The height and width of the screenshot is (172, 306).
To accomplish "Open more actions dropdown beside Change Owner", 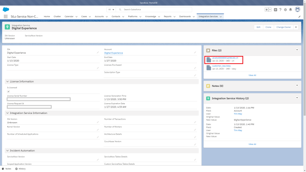I will tap(296, 27).
